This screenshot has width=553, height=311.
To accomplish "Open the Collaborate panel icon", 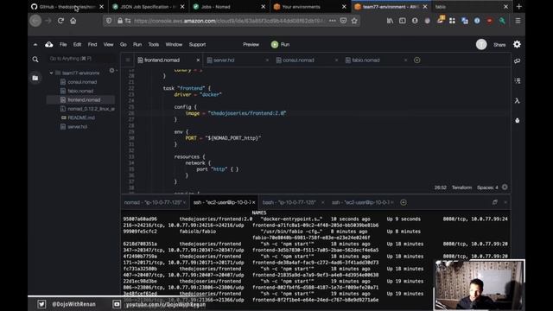I will tap(517, 61).
